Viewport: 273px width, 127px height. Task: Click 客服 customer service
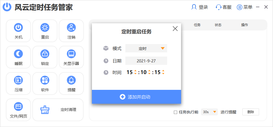[224, 7]
